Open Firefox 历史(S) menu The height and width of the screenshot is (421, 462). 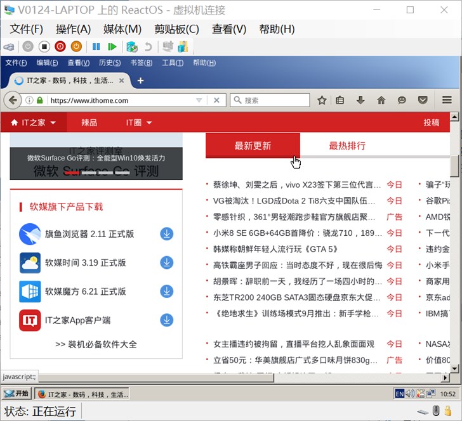110,63
